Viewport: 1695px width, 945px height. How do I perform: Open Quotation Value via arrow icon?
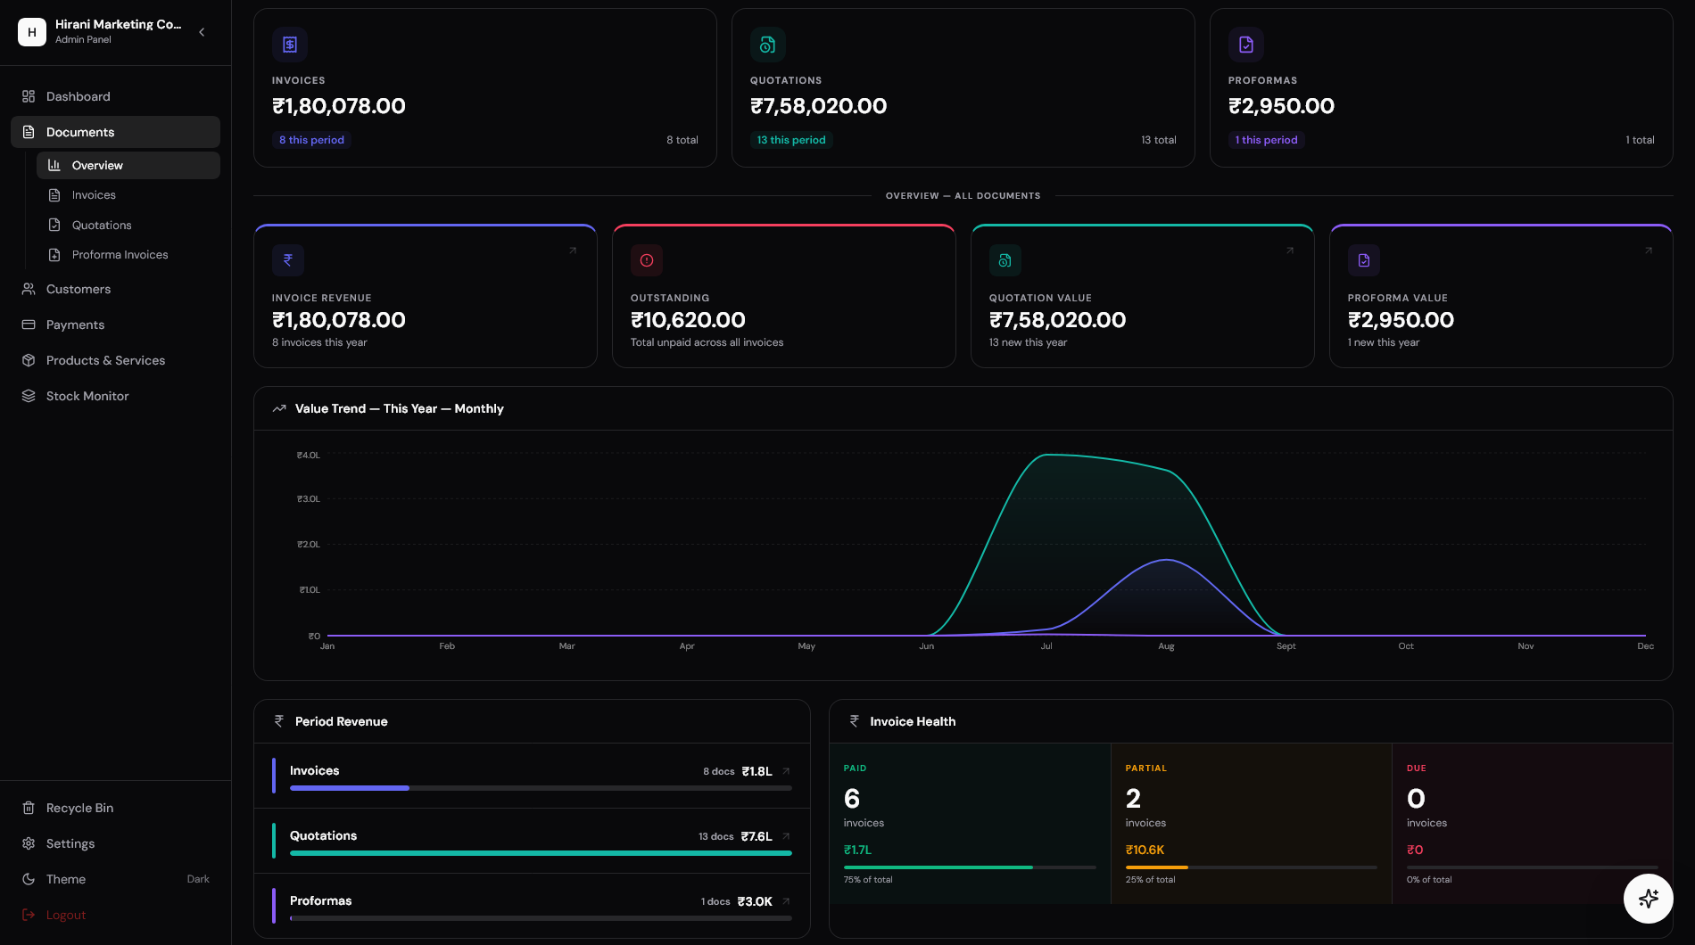click(1290, 251)
